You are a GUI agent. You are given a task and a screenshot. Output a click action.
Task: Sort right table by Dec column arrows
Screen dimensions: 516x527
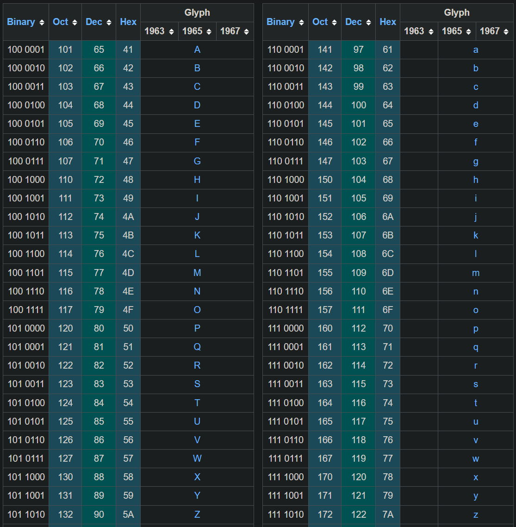pos(368,23)
